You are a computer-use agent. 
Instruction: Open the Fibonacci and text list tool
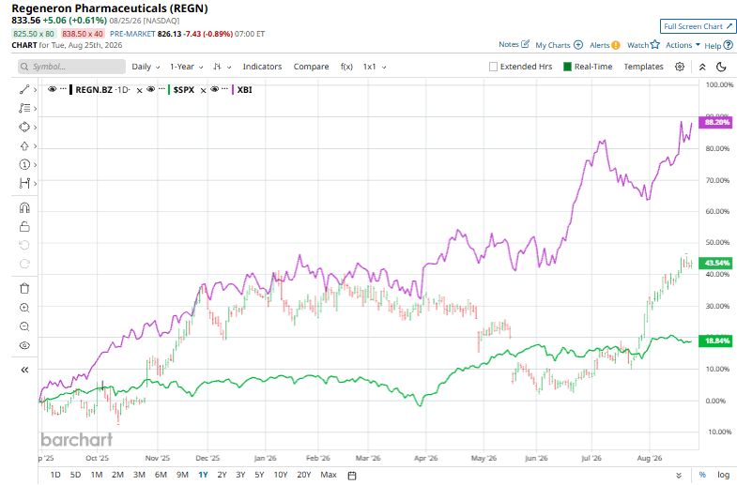(24, 109)
